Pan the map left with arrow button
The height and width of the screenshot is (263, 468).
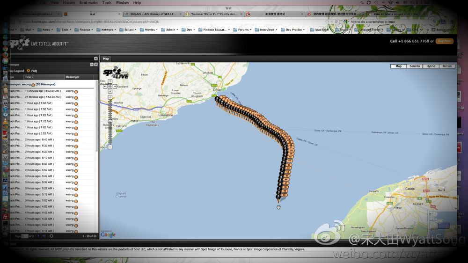point(106,87)
